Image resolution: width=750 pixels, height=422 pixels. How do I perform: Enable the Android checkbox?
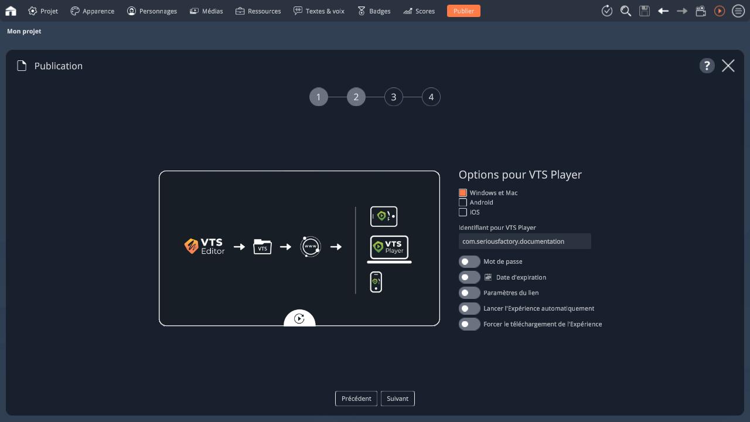[x=463, y=202]
